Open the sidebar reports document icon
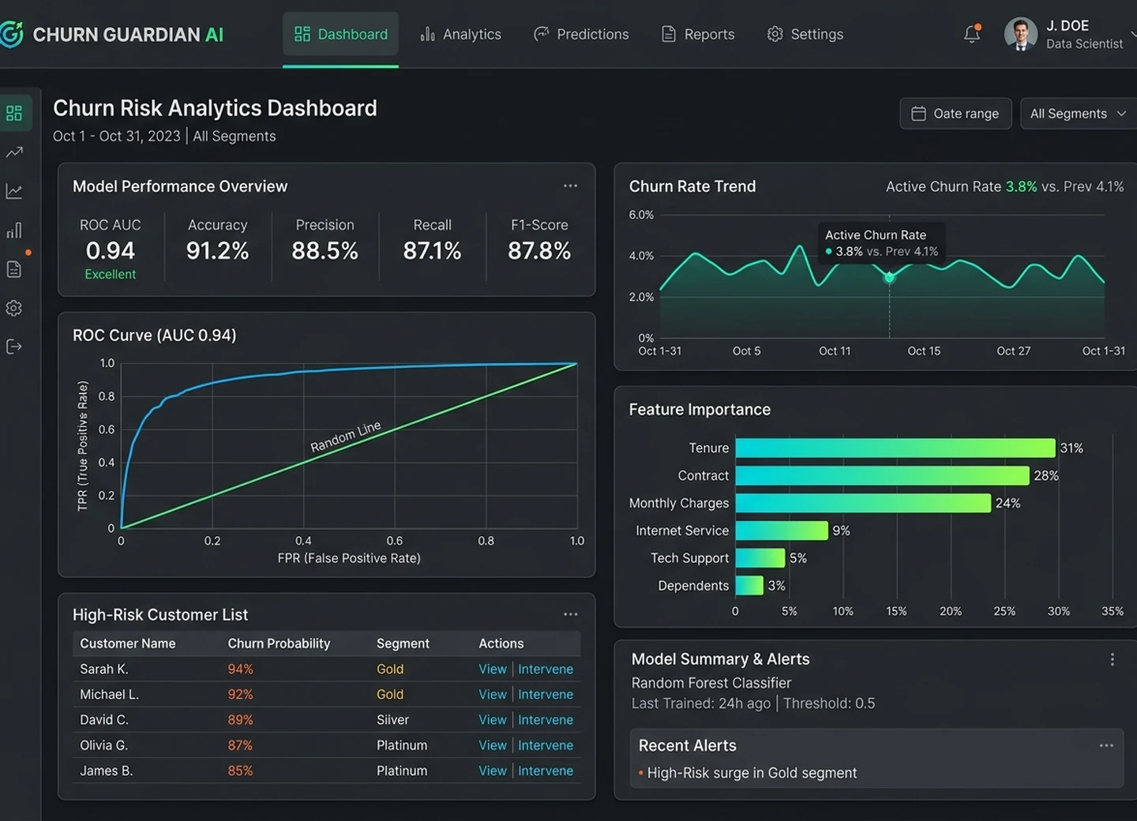The width and height of the screenshot is (1137, 821). coord(14,269)
